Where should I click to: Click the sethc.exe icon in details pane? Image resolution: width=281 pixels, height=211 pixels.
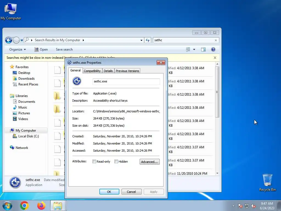[x=15, y=182]
